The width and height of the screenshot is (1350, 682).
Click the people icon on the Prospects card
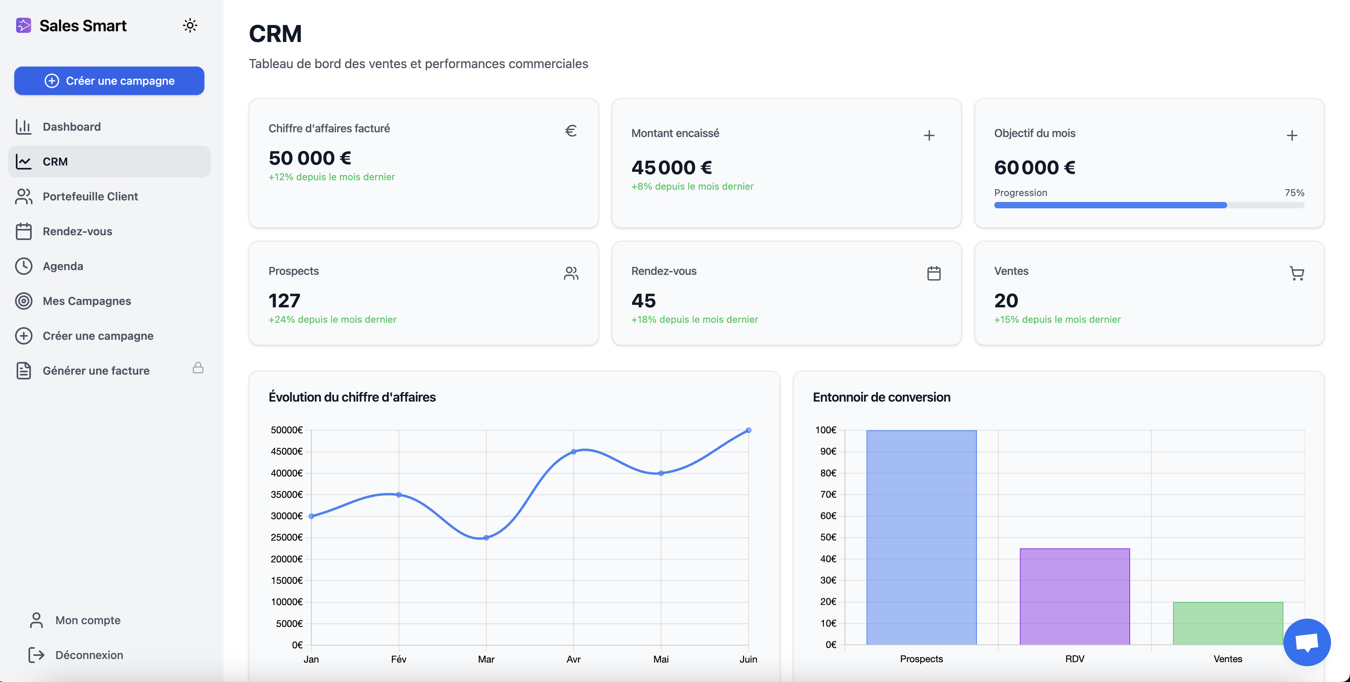[x=571, y=273]
